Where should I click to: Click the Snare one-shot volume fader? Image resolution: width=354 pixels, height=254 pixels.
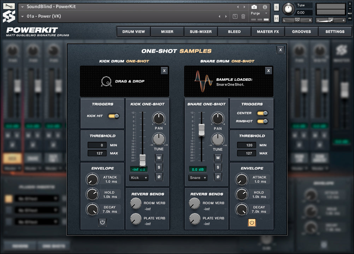click(x=202, y=130)
